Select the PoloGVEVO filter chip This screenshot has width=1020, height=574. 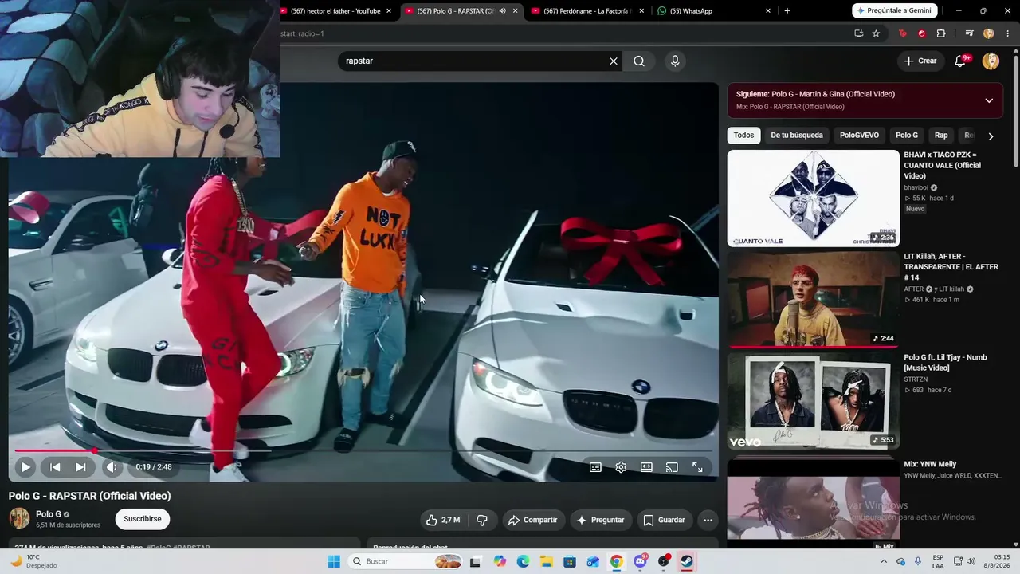859,136
